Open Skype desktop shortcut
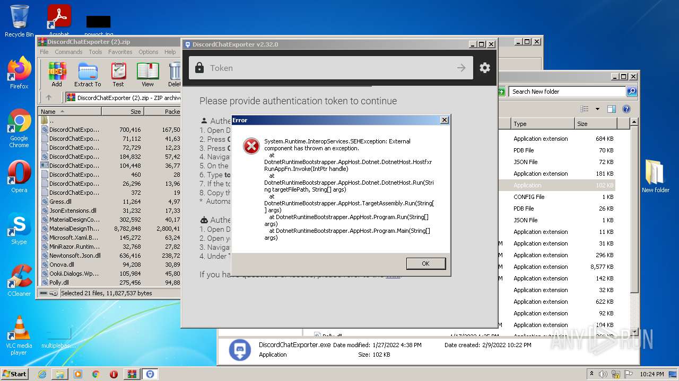Screen dimensions: 679x381 pyautogui.click(x=19, y=229)
